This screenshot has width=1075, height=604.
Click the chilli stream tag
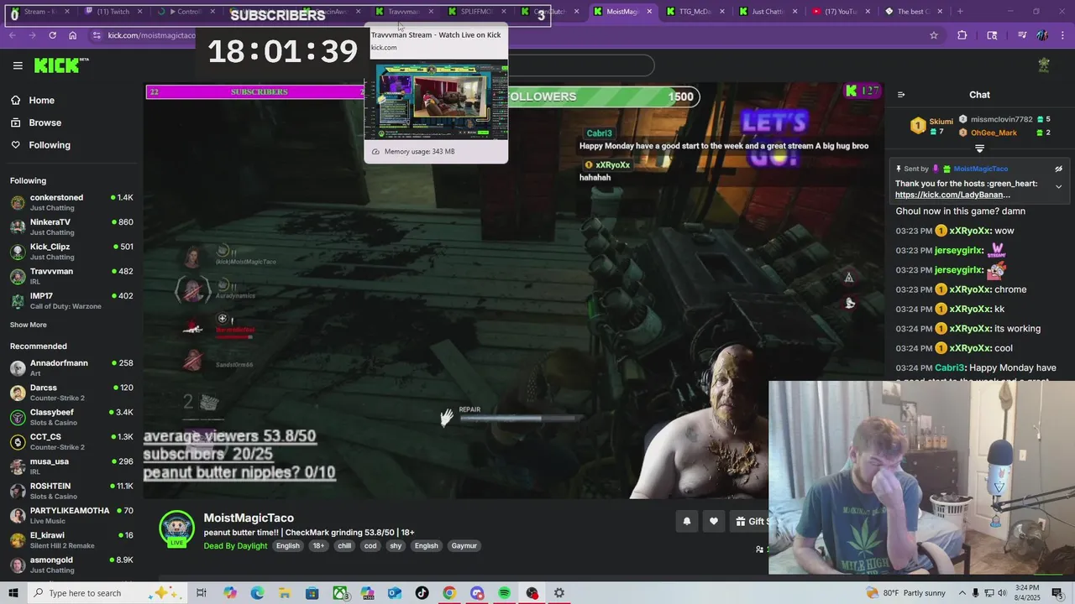pyautogui.click(x=344, y=546)
